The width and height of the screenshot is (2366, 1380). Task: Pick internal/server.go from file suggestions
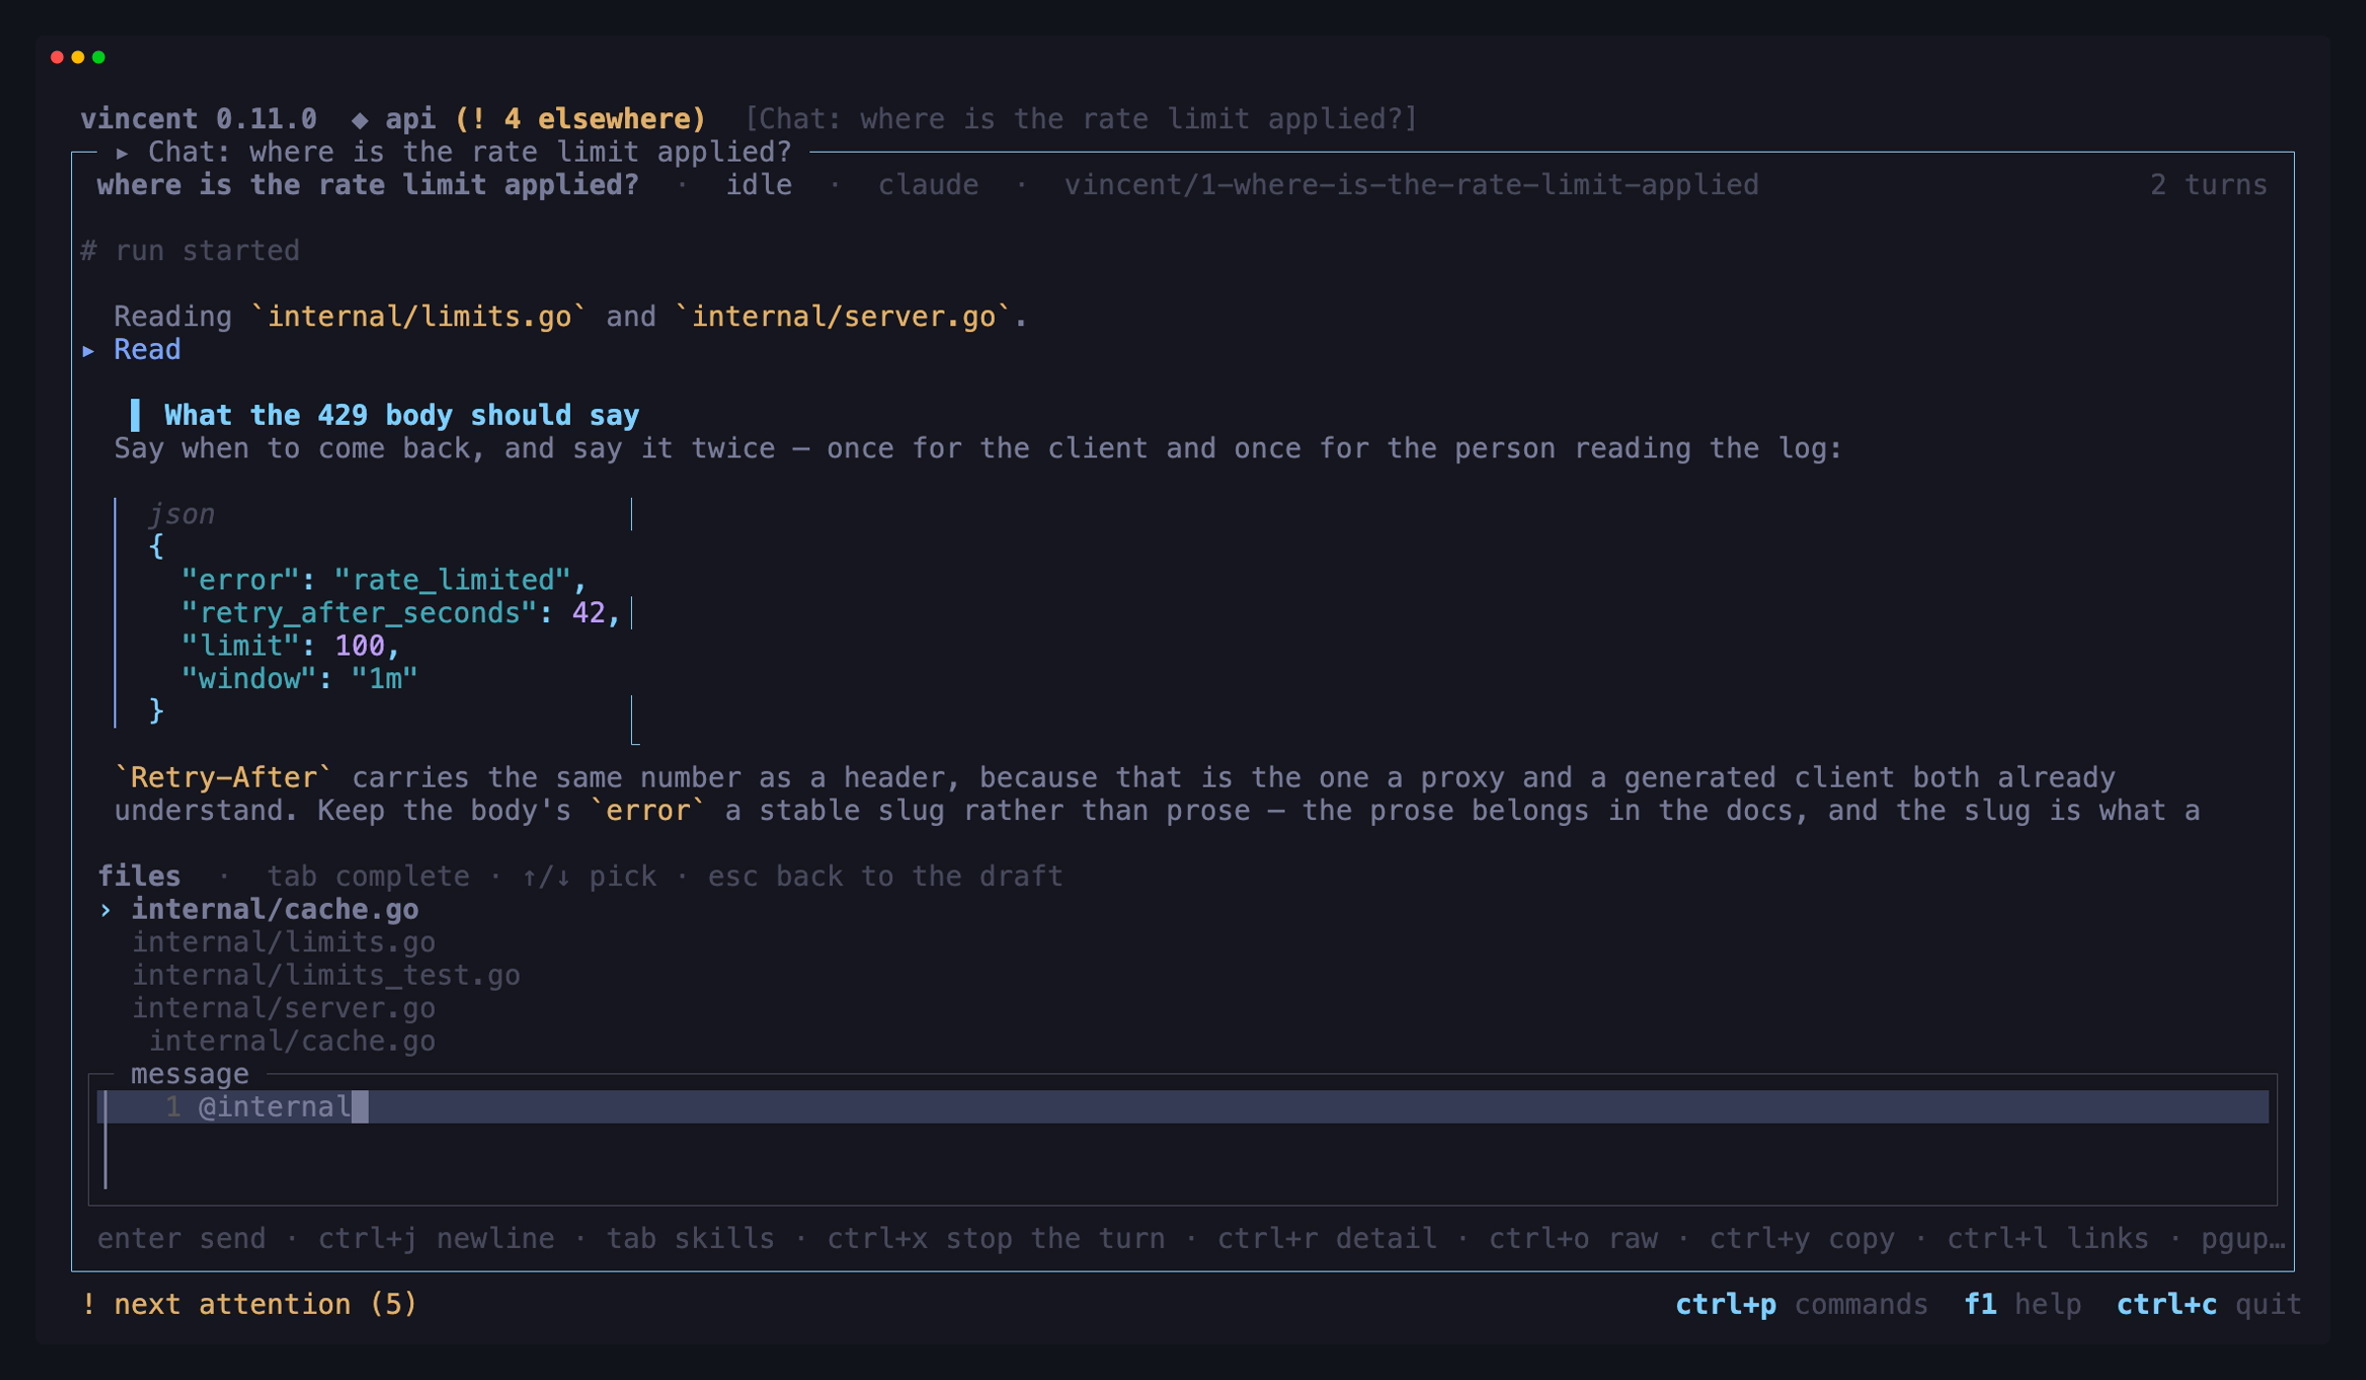click(284, 1008)
